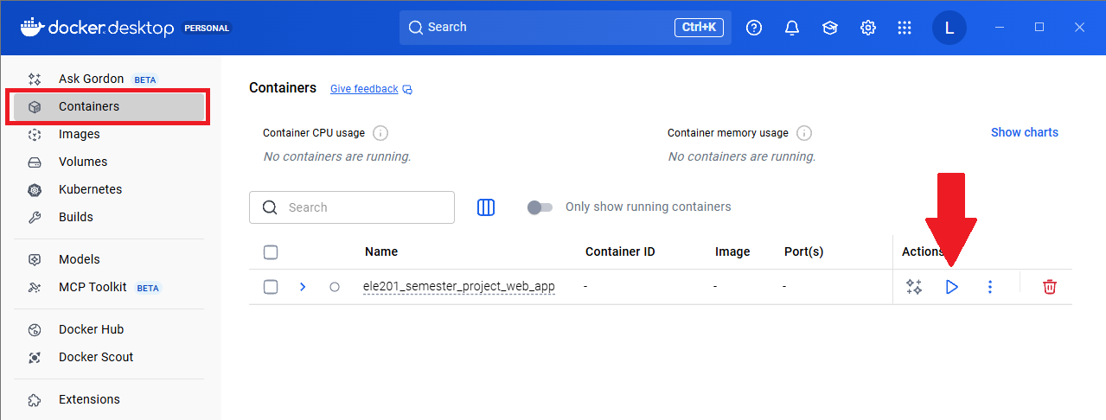This screenshot has height=420, width=1106.
Task: Expand the ele201_semester_project_web_app row chevron
Action: tap(303, 287)
